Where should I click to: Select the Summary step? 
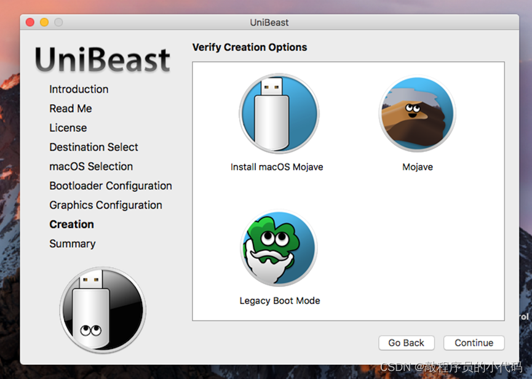(x=73, y=244)
